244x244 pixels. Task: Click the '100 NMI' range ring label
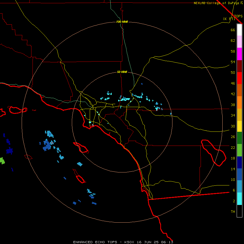click(x=122, y=22)
